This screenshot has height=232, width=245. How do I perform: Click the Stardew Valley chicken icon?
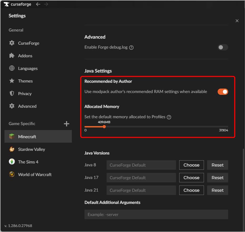click(x=12, y=149)
